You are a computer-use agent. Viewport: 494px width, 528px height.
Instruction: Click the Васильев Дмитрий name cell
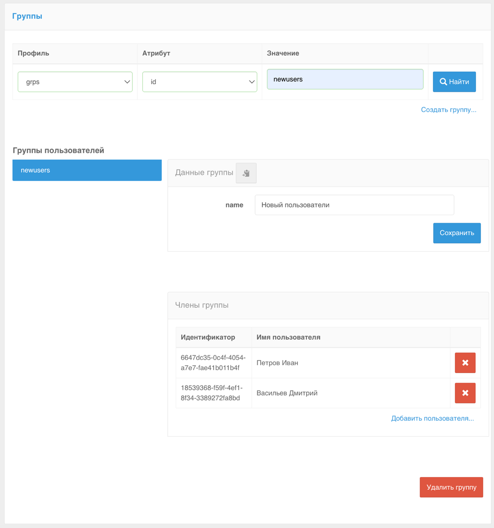(287, 393)
